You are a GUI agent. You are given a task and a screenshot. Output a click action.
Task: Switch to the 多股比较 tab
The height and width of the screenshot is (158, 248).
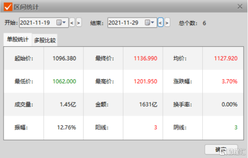tap(45, 40)
